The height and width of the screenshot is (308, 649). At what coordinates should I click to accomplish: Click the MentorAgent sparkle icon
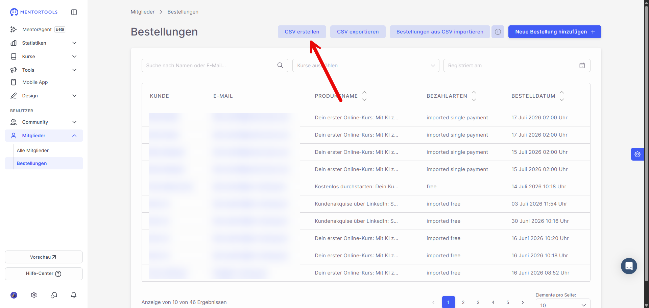[14, 29]
